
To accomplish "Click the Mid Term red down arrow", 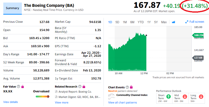I will tap(185, 97).
